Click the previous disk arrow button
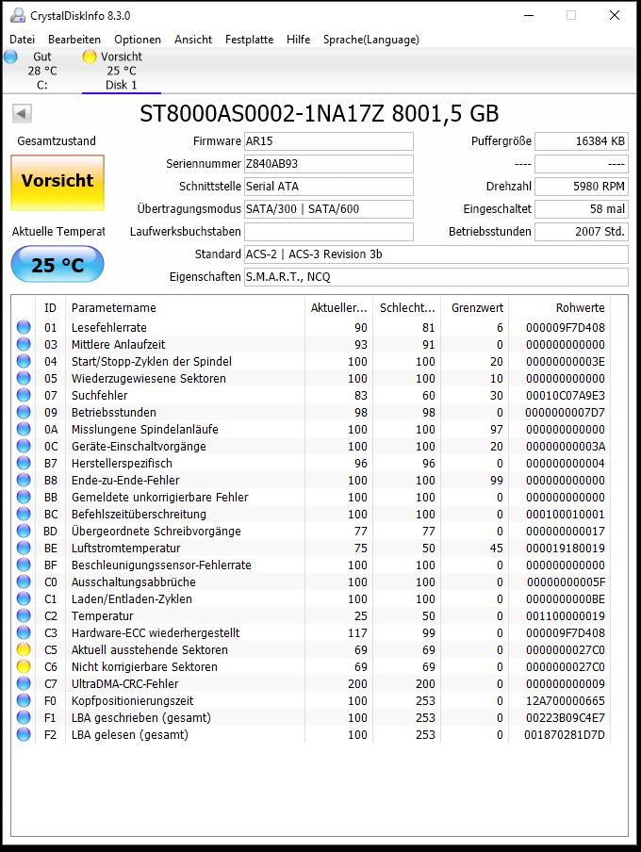 click(22, 113)
